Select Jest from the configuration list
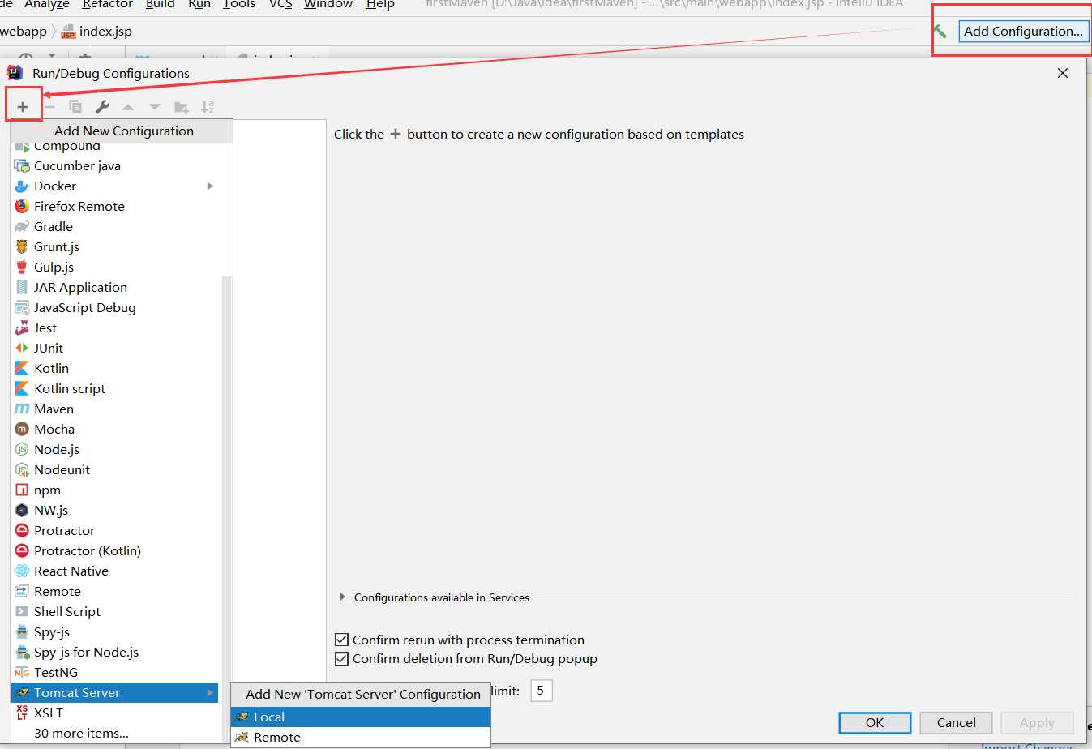 [x=114, y=327]
